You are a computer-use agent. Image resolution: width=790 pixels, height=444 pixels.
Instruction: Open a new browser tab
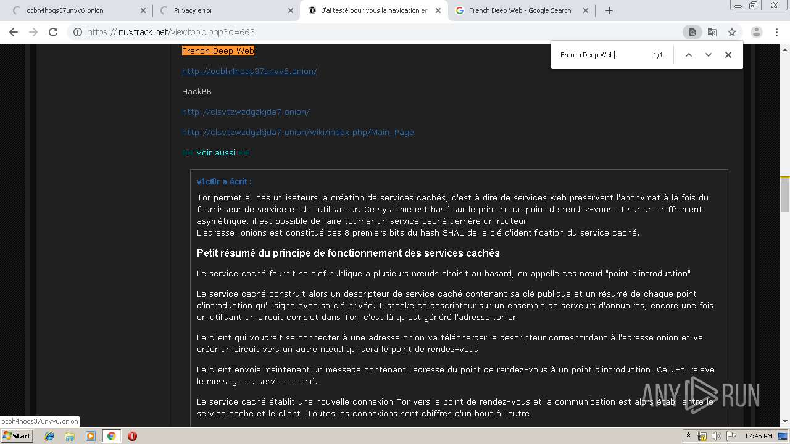pos(609,10)
